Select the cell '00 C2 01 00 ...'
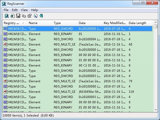Screen dimensions: 160x120 89,65
